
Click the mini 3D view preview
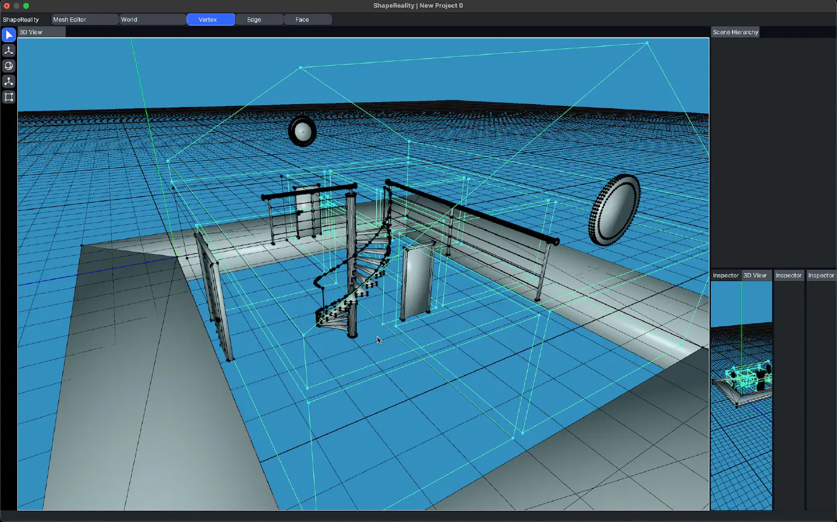[741, 395]
